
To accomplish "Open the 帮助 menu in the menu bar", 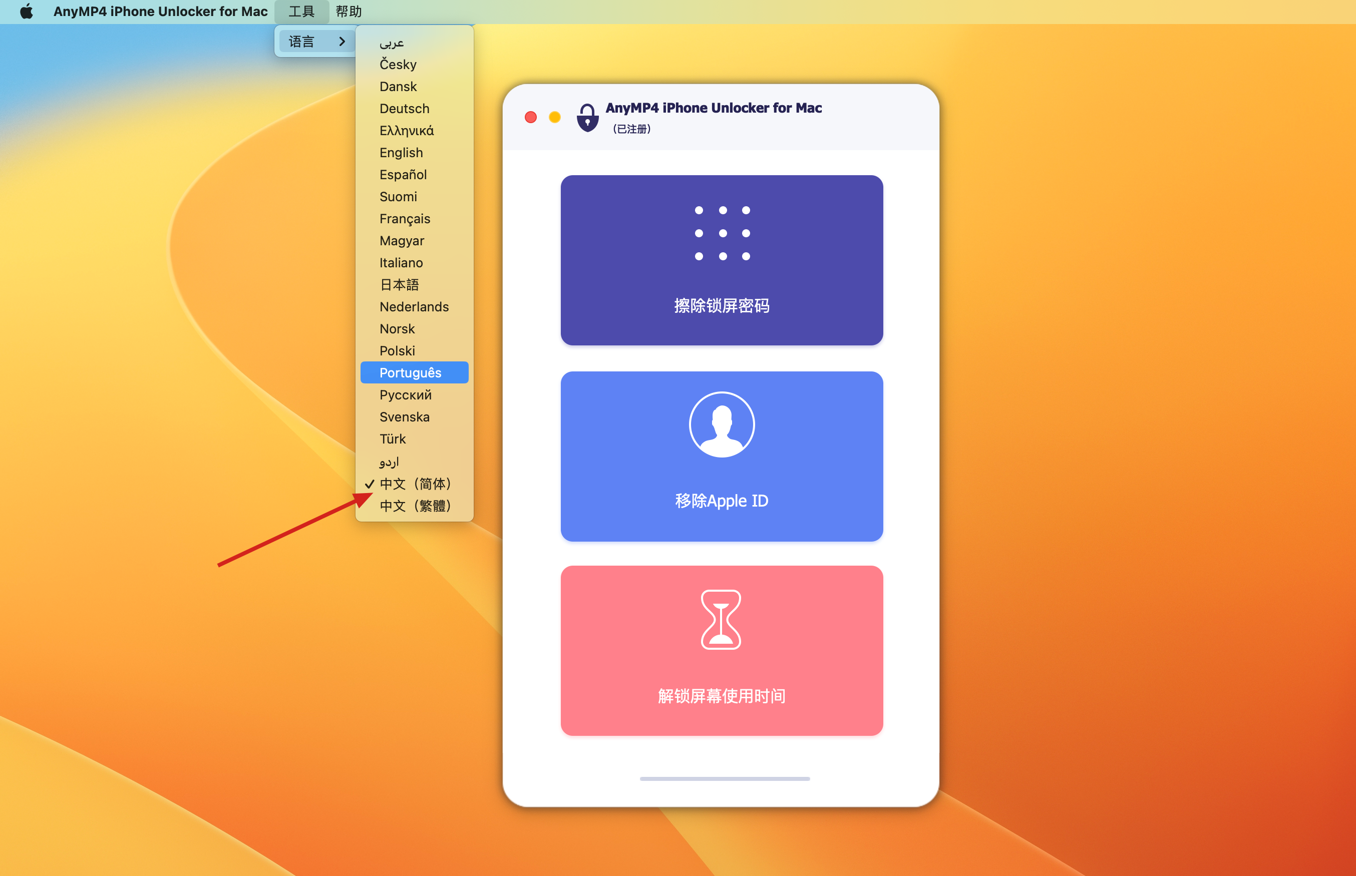I will pyautogui.click(x=349, y=12).
